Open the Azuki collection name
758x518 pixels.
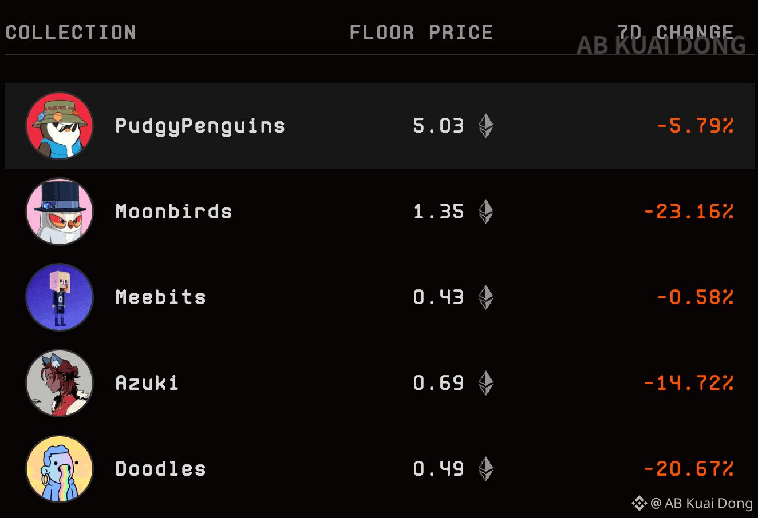click(x=147, y=383)
